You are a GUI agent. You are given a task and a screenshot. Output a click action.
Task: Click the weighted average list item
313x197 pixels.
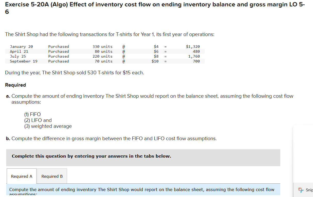point(48,126)
